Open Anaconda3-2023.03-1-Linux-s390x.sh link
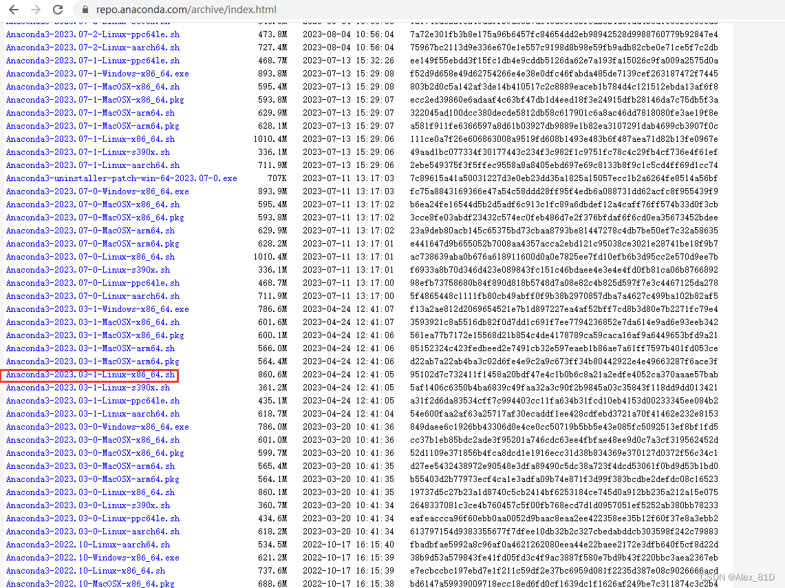This screenshot has width=785, height=588. point(88,388)
